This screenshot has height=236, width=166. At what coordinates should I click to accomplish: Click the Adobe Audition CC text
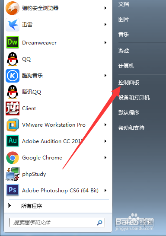[x=52, y=141]
